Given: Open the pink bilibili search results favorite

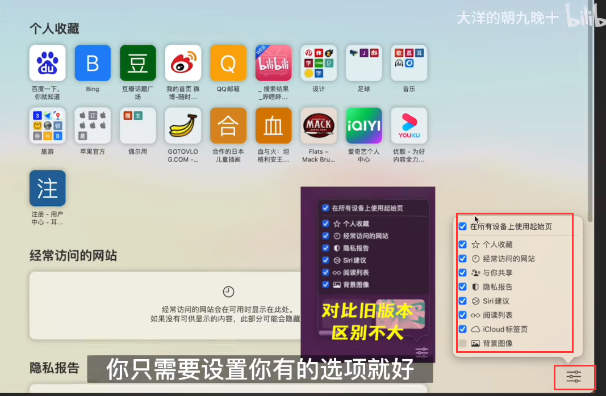Looking at the screenshot, I should click(x=274, y=63).
